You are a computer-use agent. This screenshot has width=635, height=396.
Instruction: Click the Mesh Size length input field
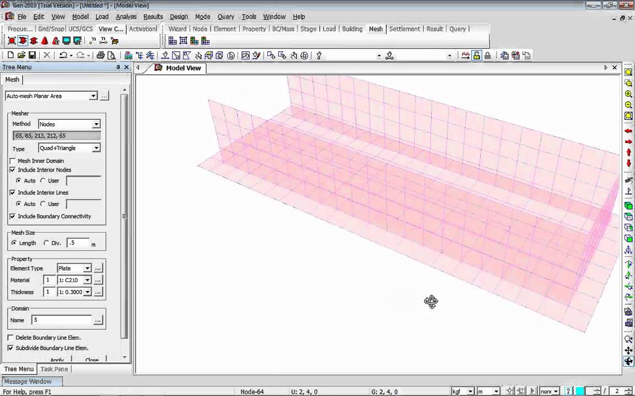click(x=78, y=243)
